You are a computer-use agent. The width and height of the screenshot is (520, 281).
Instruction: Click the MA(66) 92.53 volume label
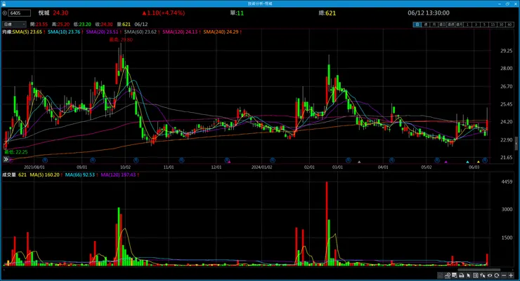[x=82, y=174]
